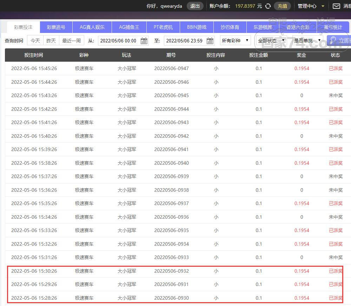The width and height of the screenshot is (351, 306).
Task: Click issue number 20220506-0947 row
Action: (171, 68)
